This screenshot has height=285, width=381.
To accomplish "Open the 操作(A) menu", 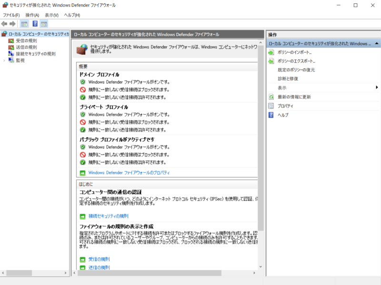I will 32,15.
